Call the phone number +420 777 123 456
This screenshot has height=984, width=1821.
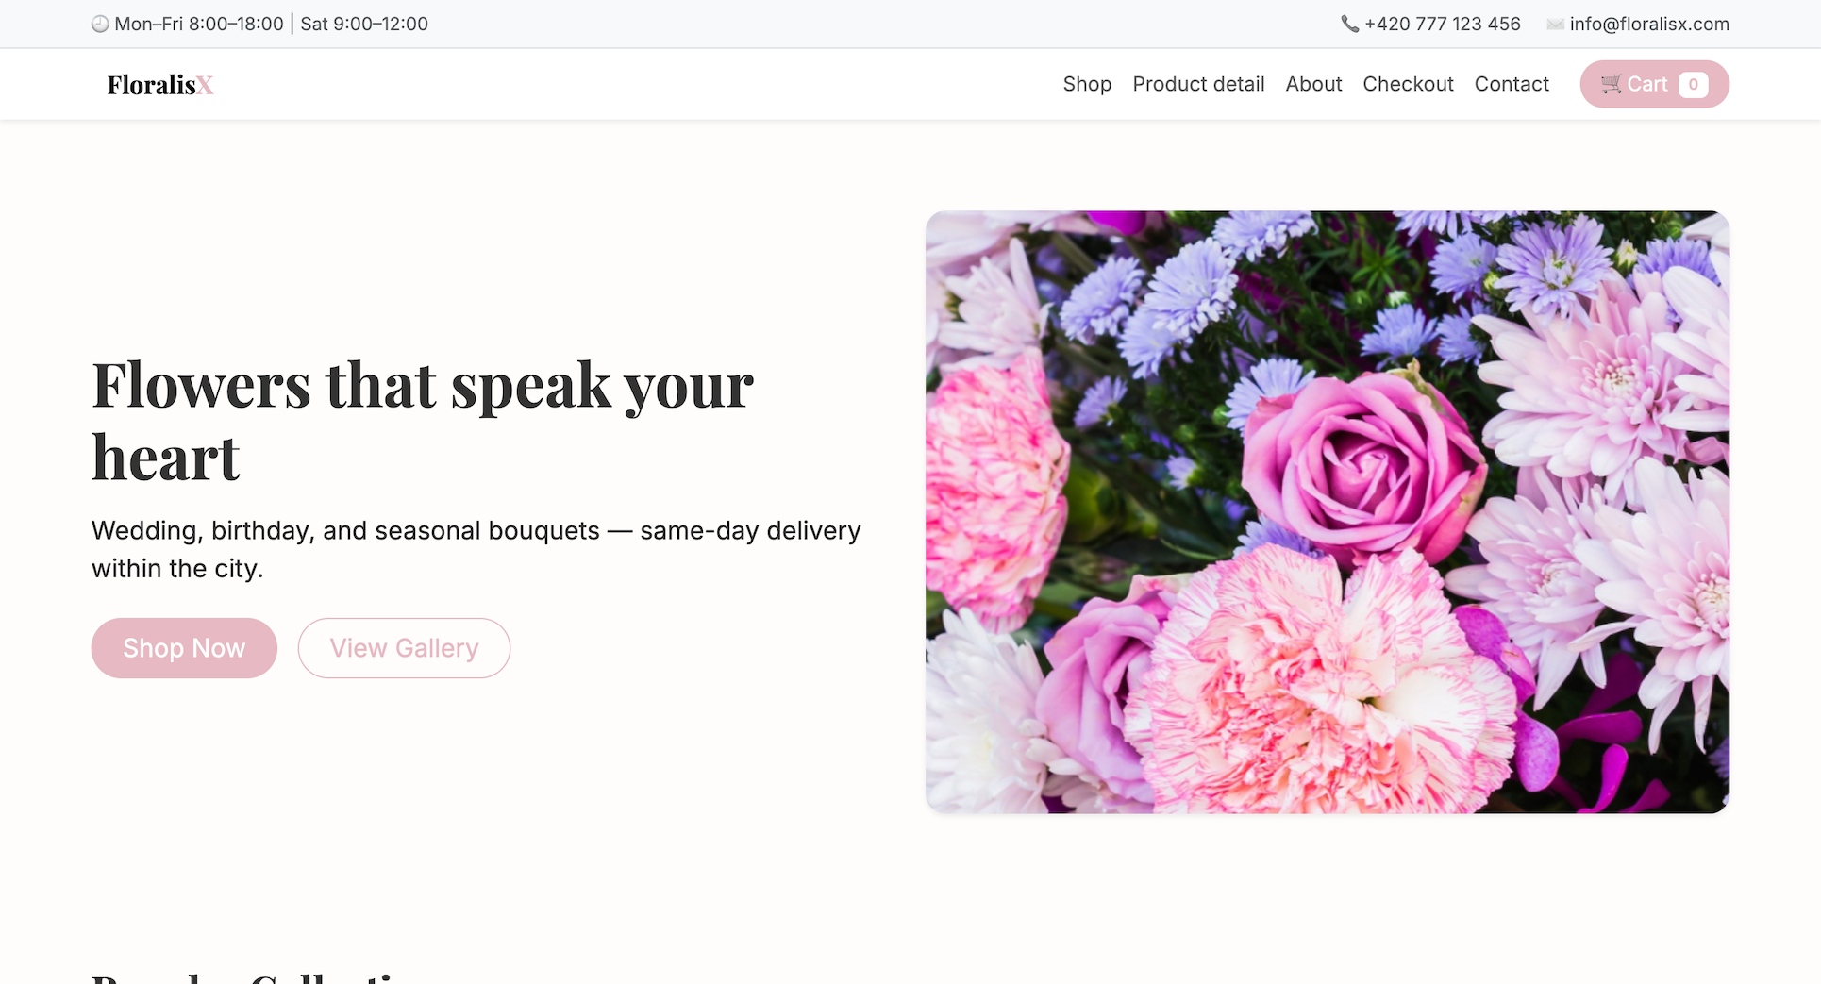pos(1442,25)
